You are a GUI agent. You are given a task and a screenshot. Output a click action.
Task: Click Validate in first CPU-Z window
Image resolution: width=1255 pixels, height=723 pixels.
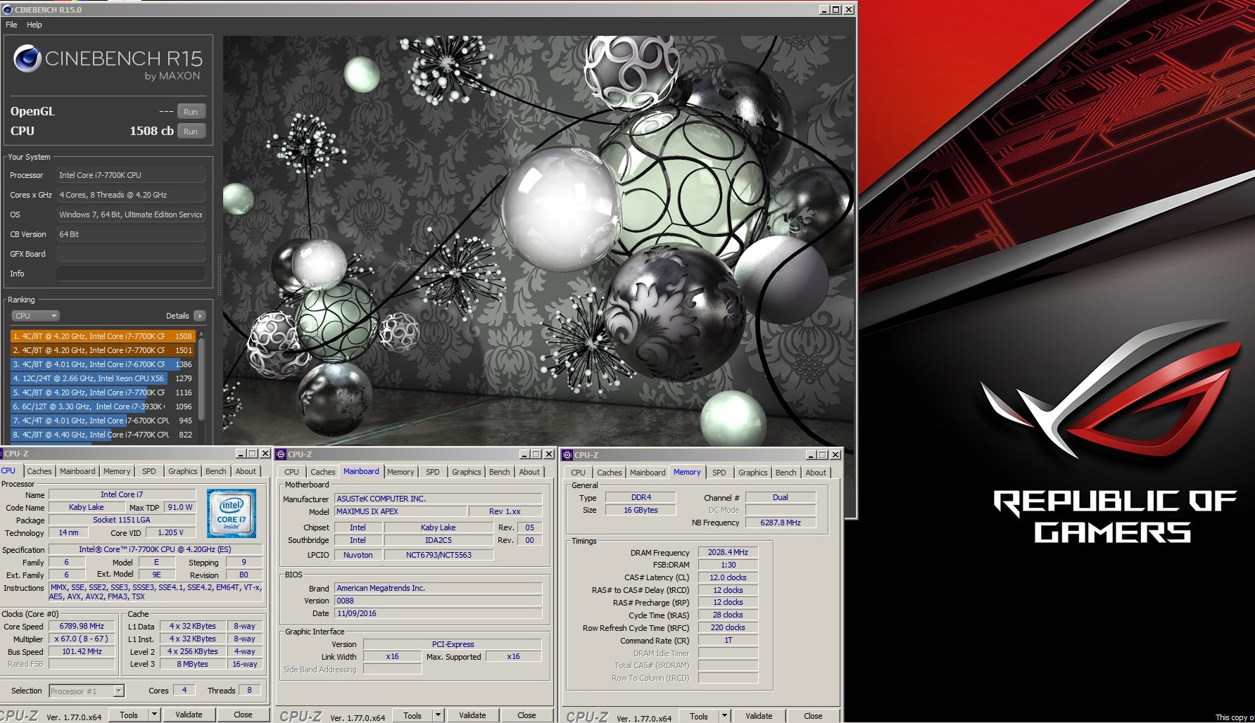[189, 715]
